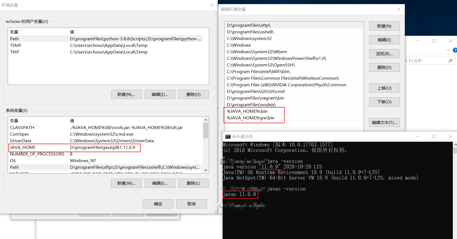457x239 pixels.
Task: Select C:\Windows\system32 path entry
Action: pos(294,39)
